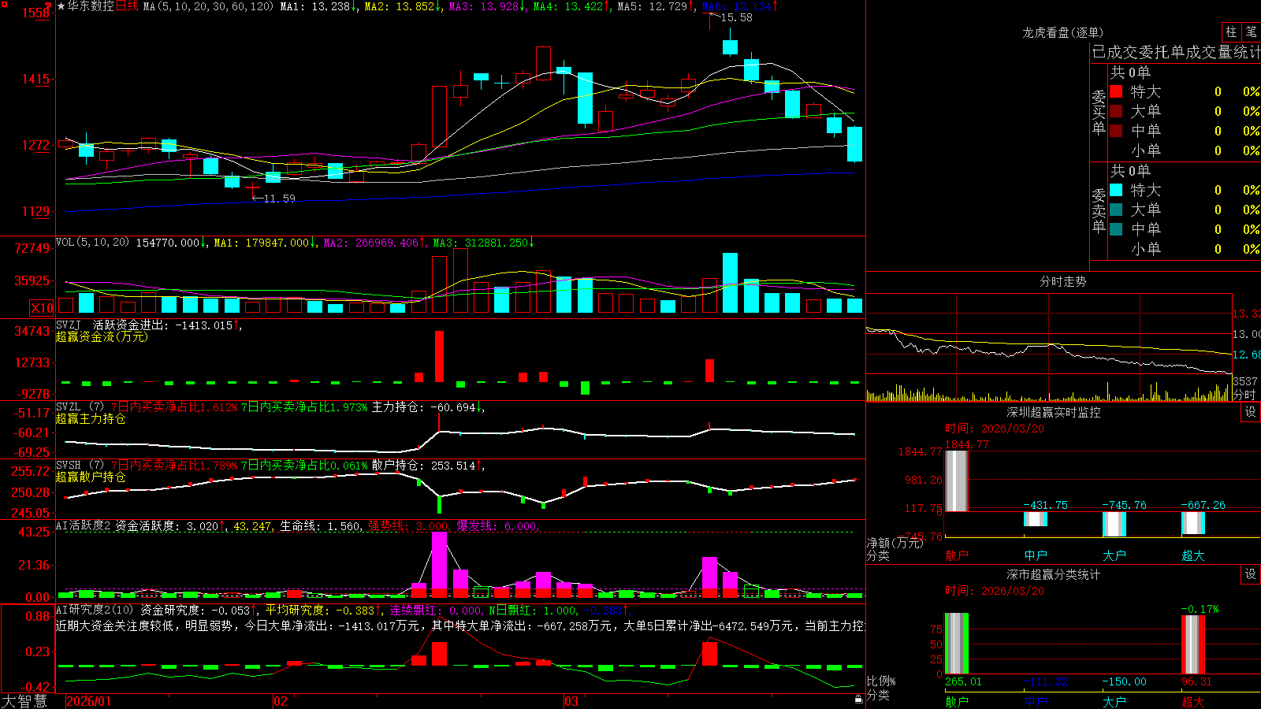
Task: Click the dark red 大单 buy-order swatch
Action: pos(1116,111)
